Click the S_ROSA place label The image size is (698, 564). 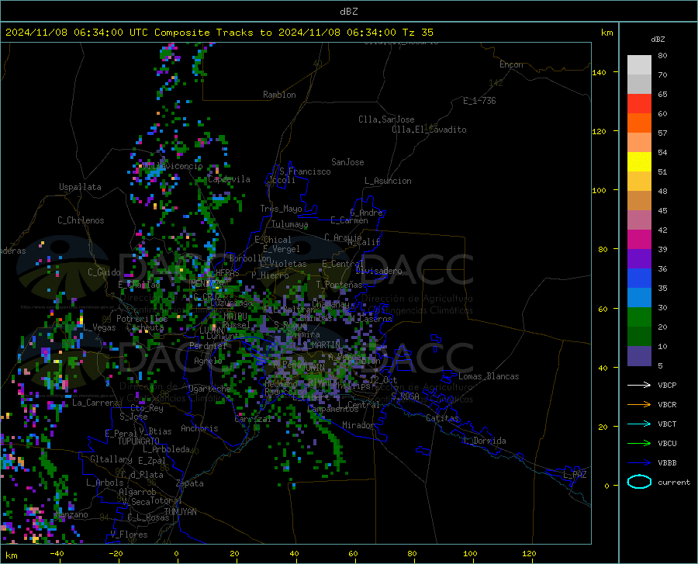[405, 396]
